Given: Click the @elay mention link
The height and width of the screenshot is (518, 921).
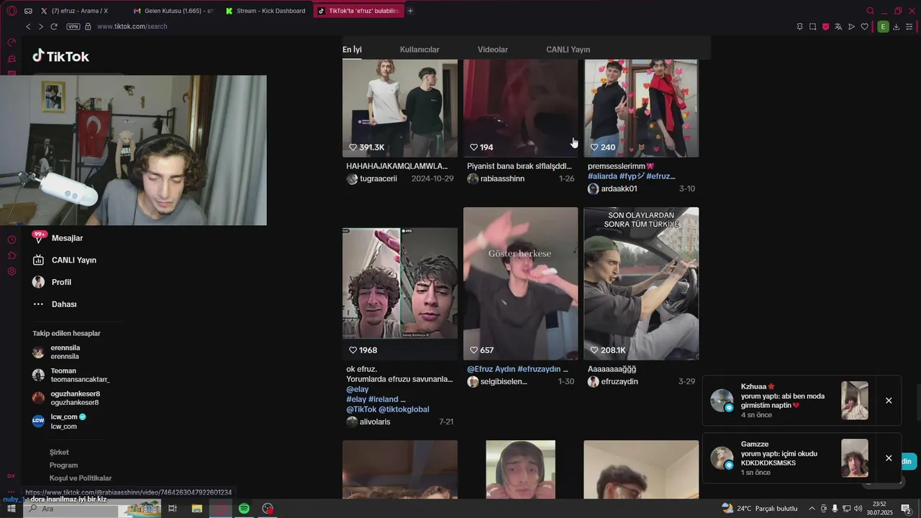Looking at the screenshot, I should click(x=358, y=389).
